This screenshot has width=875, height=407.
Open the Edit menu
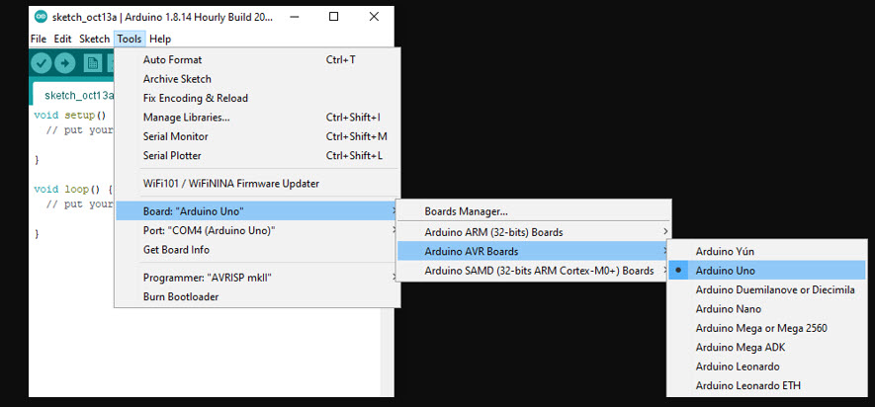(x=62, y=40)
